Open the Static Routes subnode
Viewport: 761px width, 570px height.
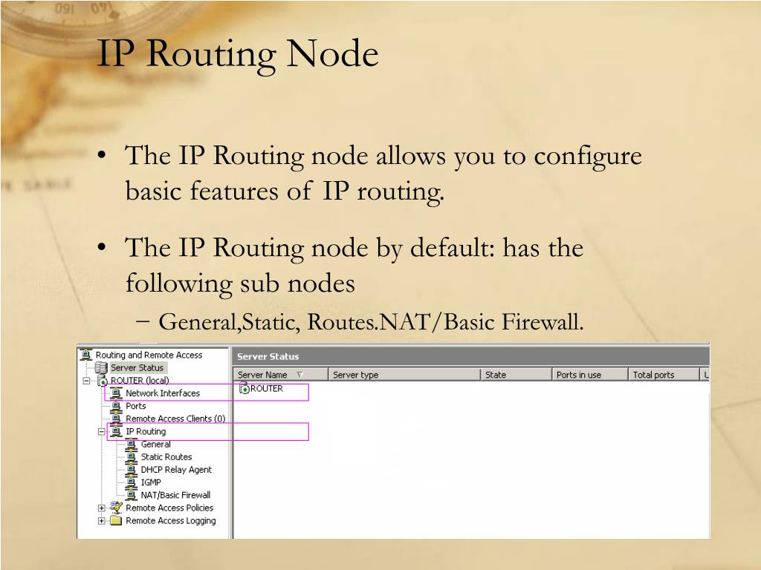click(x=166, y=456)
